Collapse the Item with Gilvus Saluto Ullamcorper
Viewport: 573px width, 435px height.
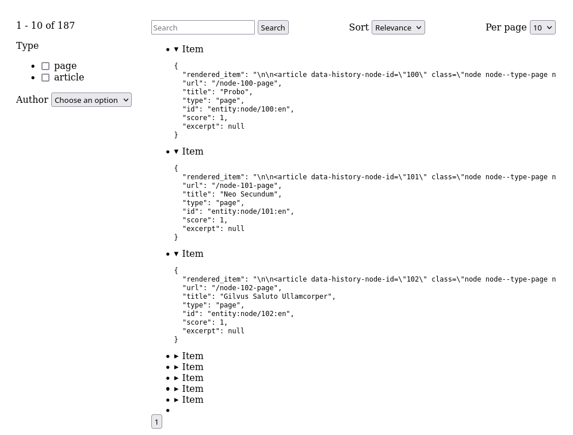189,253
